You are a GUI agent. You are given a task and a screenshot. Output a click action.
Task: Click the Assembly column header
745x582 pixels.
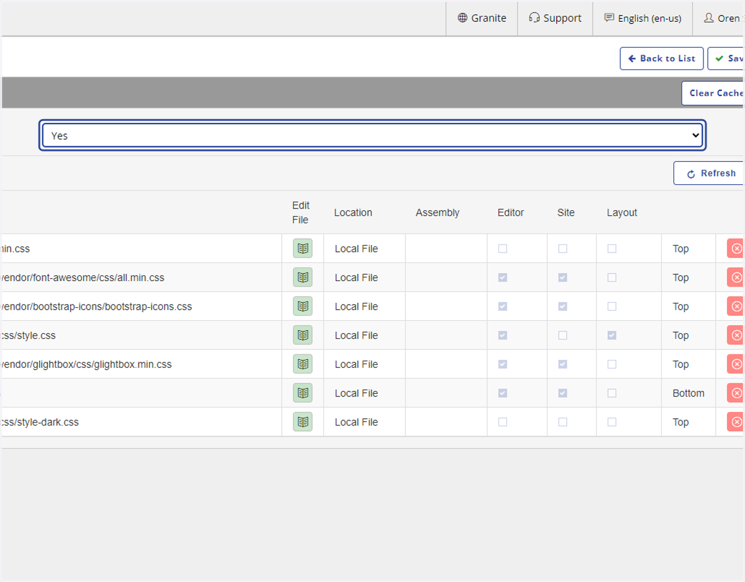click(438, 212)
